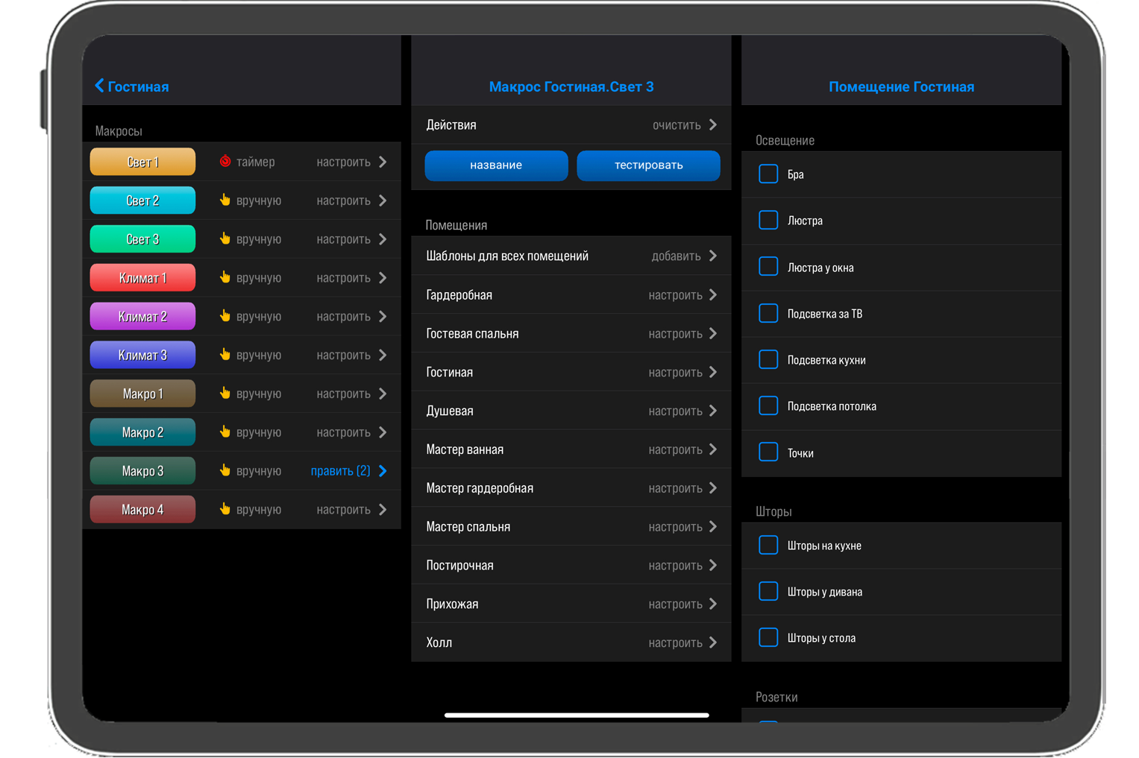Expand the blue править (2) chevron for Макро 3
This screenshot has width=1139, height=758.
(383, 471)
